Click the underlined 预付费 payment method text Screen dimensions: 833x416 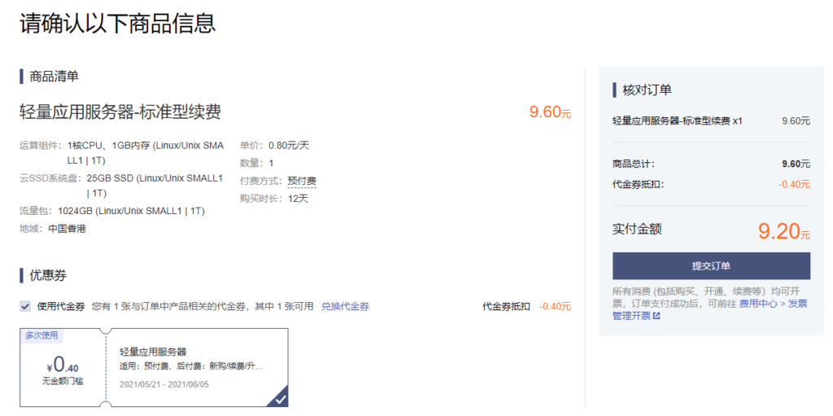pos(302,181)
